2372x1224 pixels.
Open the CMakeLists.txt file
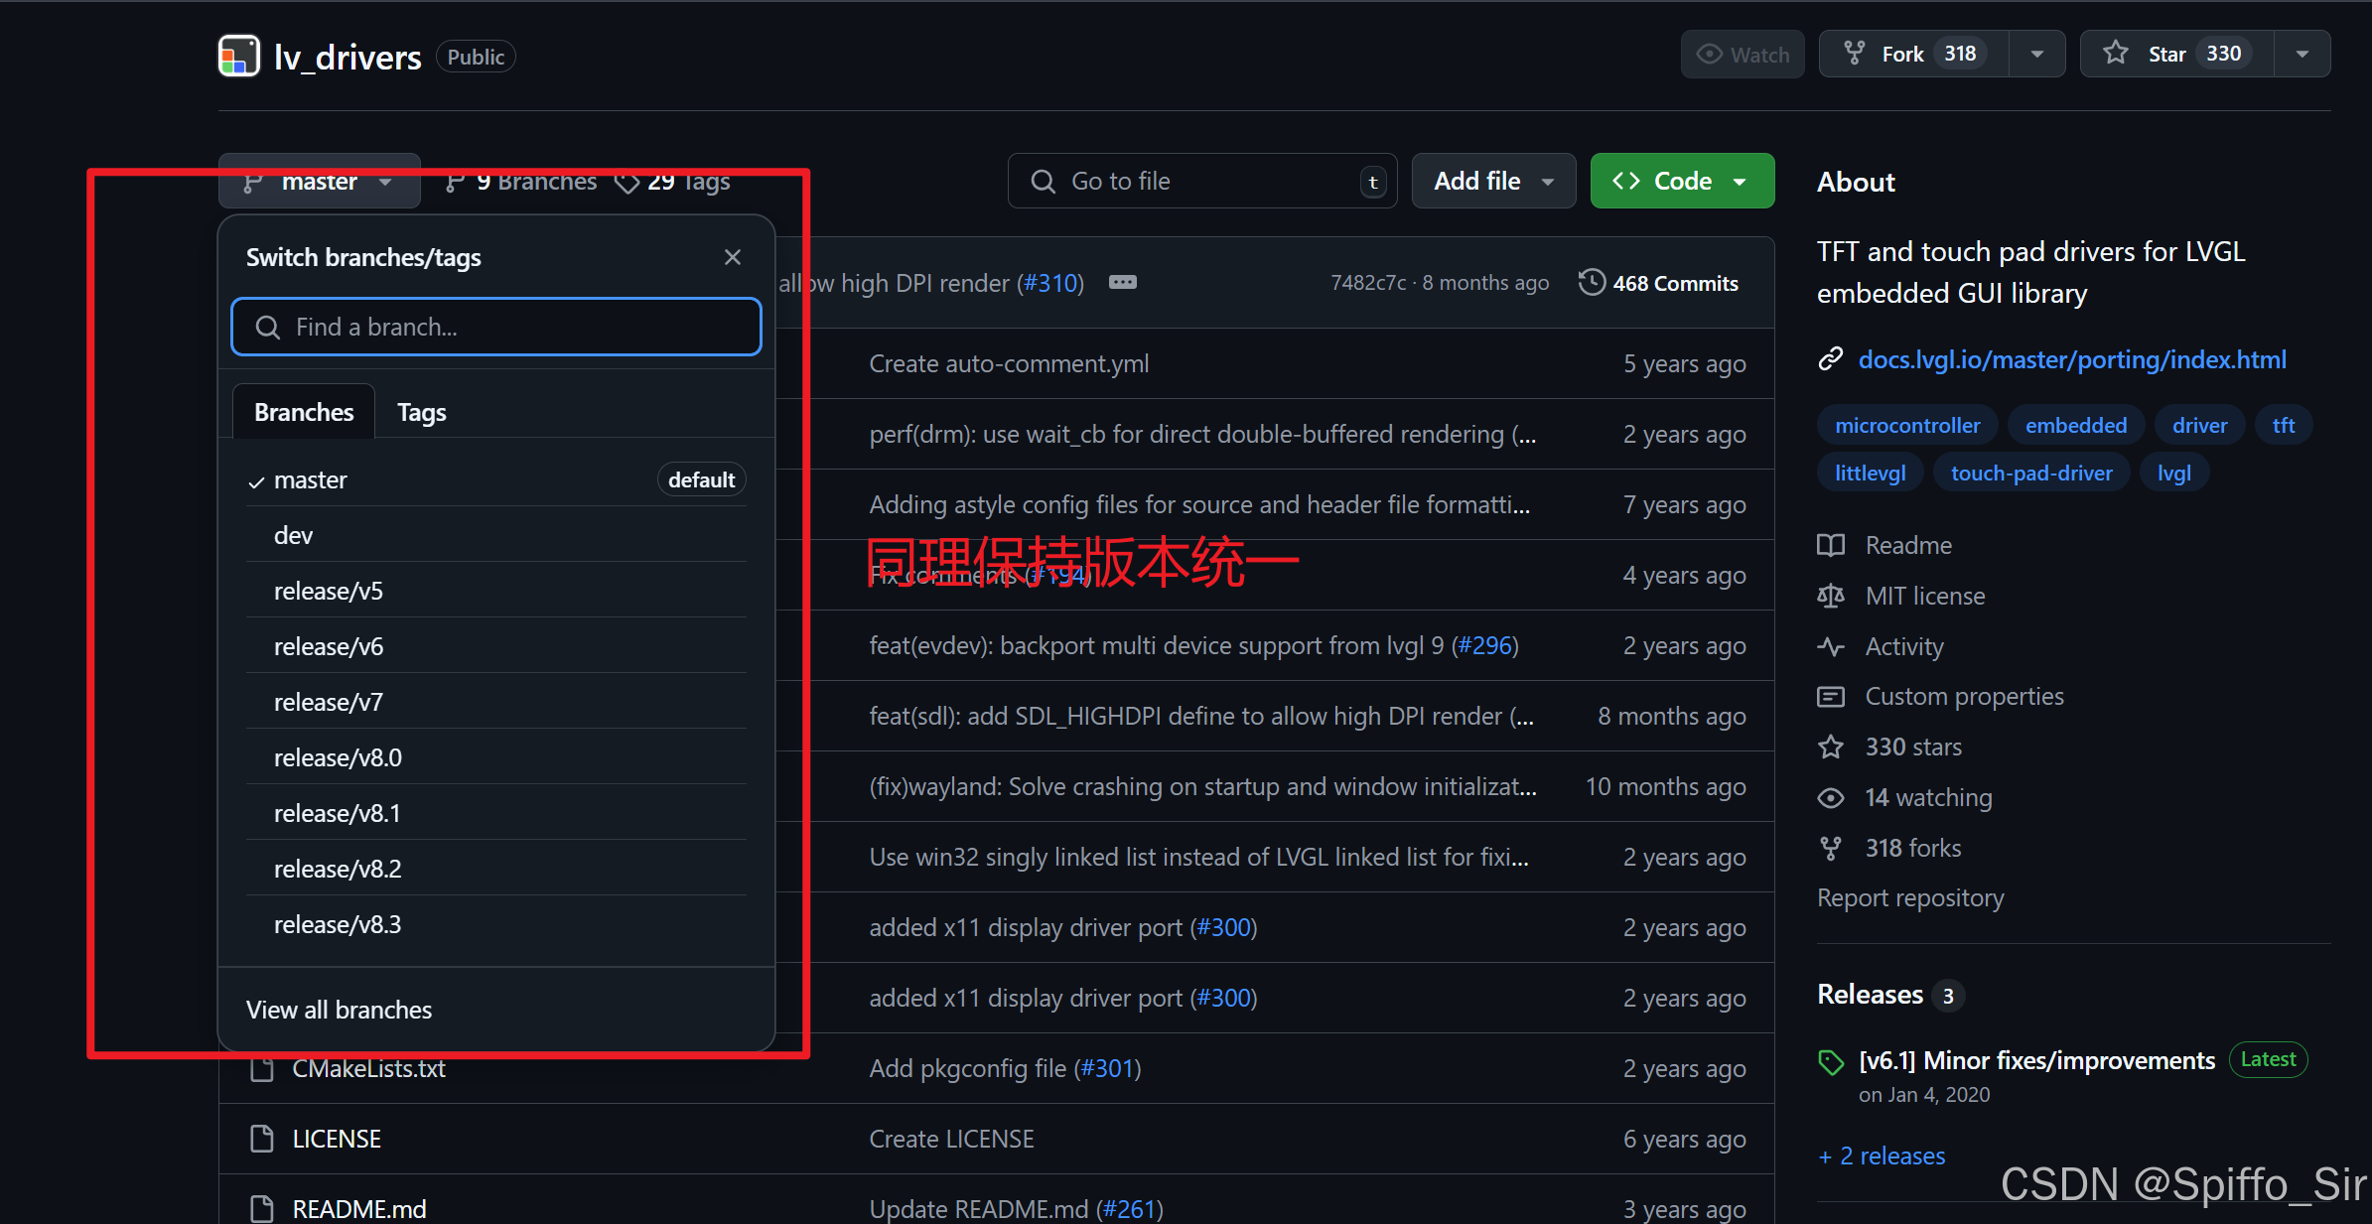point(368,1068)
